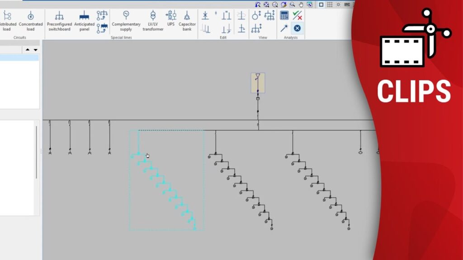Screen dimensions: 463x260
Task: Click the zoom magnifier tool
Action: click(x=292, y=5)
